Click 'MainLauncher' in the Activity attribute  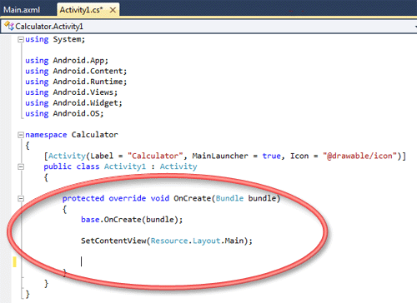pyautogui.click(x=220, y=156)
